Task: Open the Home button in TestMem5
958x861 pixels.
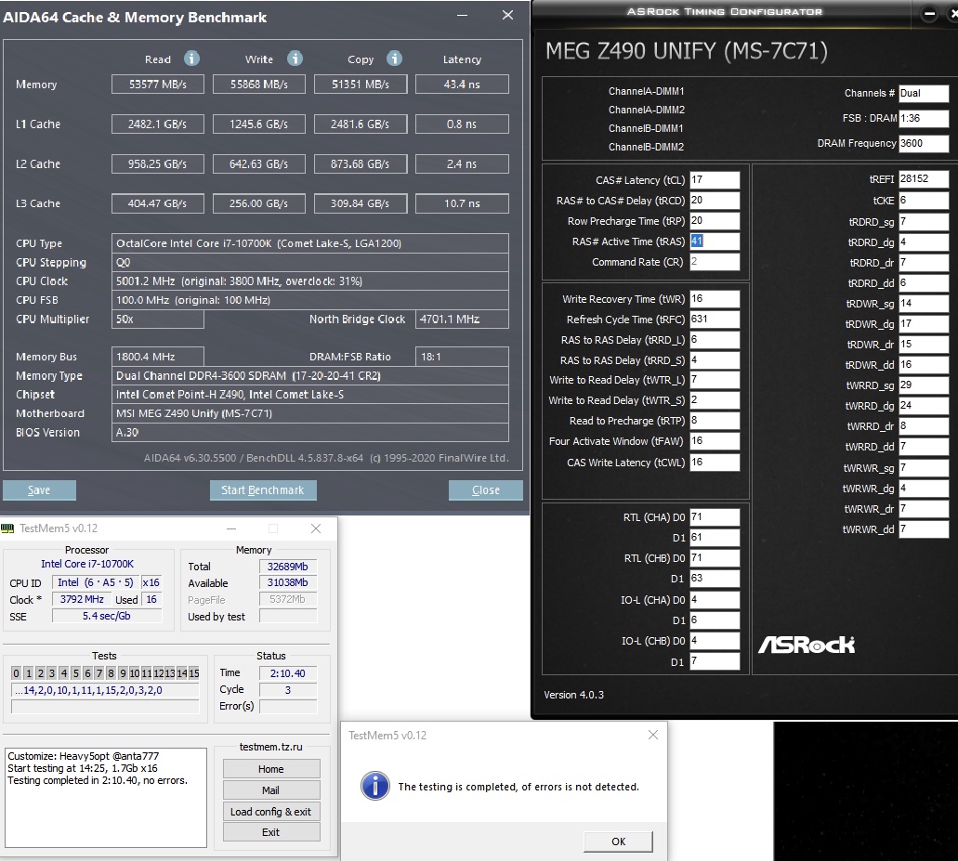Action: [271, 769]
